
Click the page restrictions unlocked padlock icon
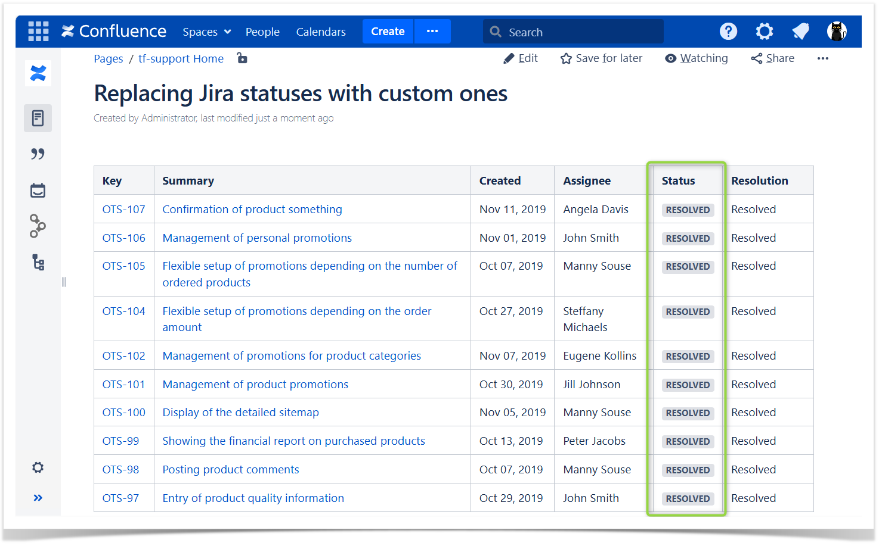coord(242,58)
